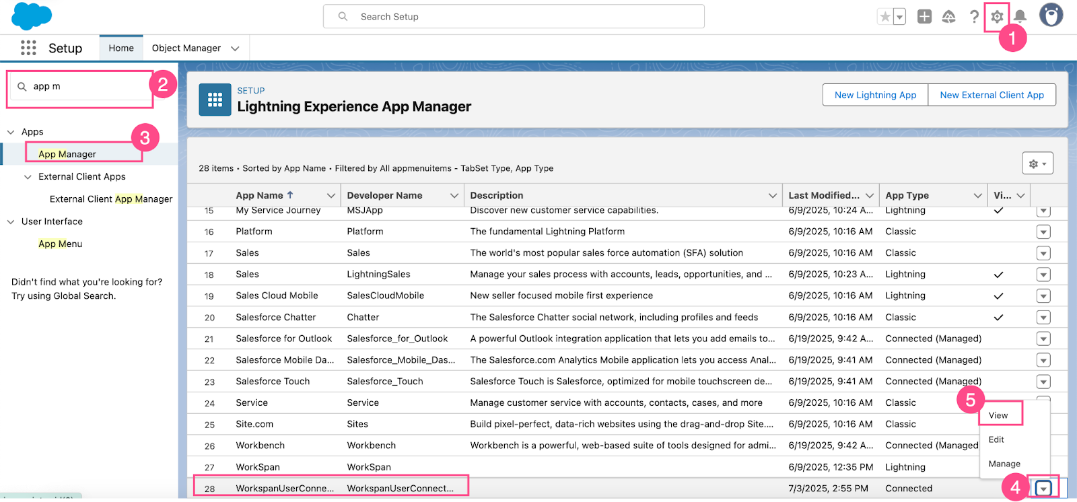Screen dimensions: 1077x502
Task: Choose Edit in the row action menu
Action: tap(996, 439)
